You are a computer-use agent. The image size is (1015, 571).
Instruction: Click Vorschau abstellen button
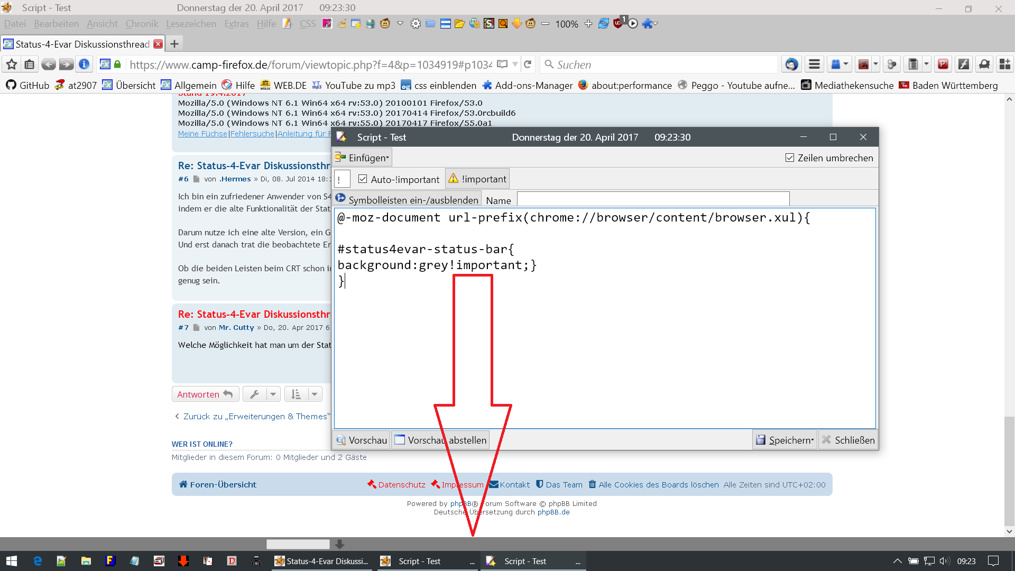pyautogui.click(x=440, y=440)
